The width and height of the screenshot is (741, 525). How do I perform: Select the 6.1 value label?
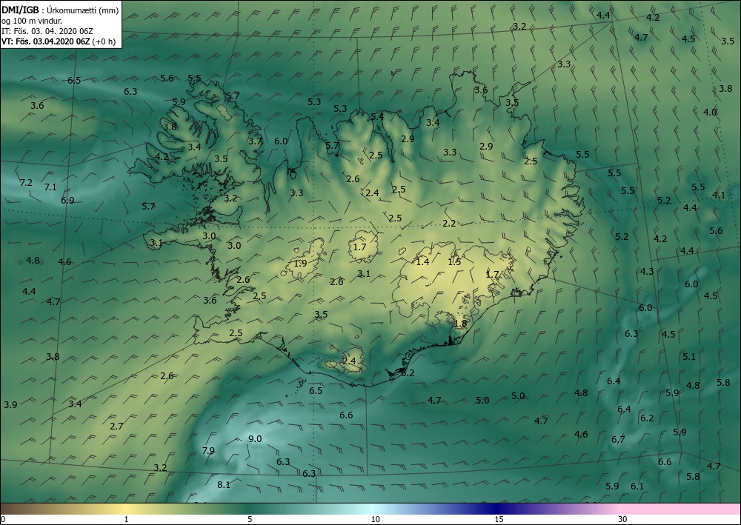[637, 486]
